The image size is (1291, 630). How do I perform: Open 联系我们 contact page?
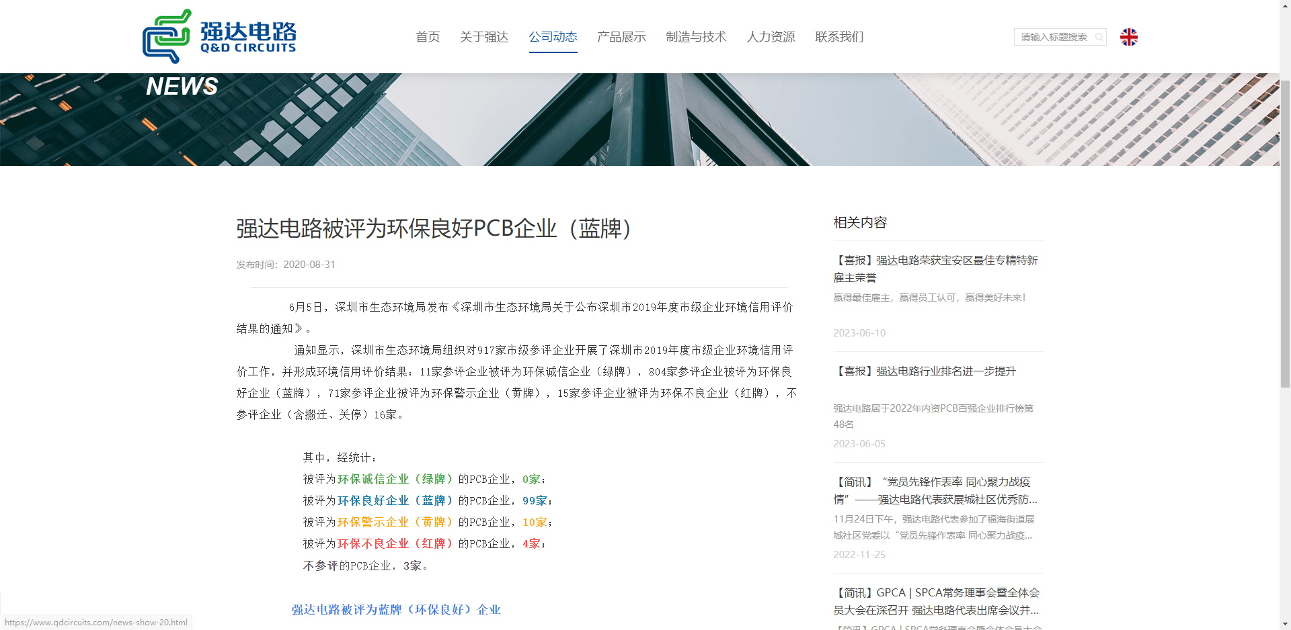(x=839, y=37)
